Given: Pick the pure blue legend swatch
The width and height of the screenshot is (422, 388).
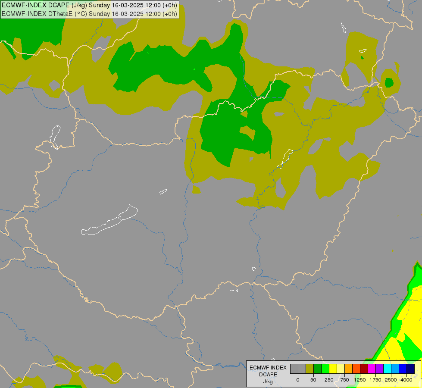Looking at the screenshot, I should pos(403,369).
